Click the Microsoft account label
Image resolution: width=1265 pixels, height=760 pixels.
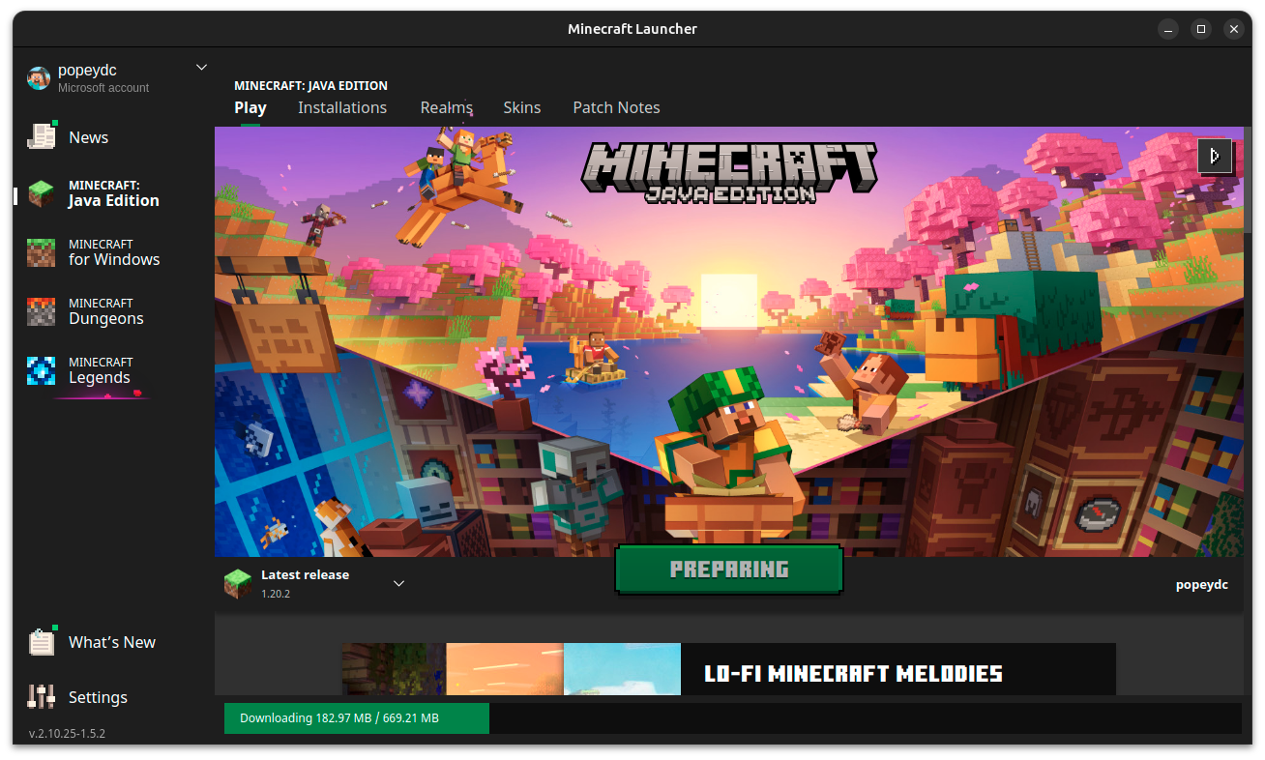[x=103, y=88]
